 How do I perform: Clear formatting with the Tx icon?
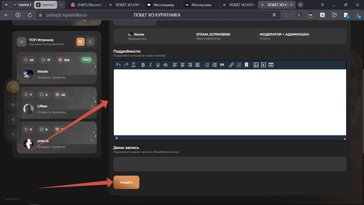134,65
